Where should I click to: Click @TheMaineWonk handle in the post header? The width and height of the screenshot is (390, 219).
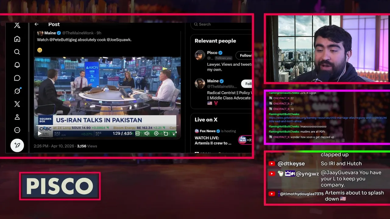click(x=78, y=33)
